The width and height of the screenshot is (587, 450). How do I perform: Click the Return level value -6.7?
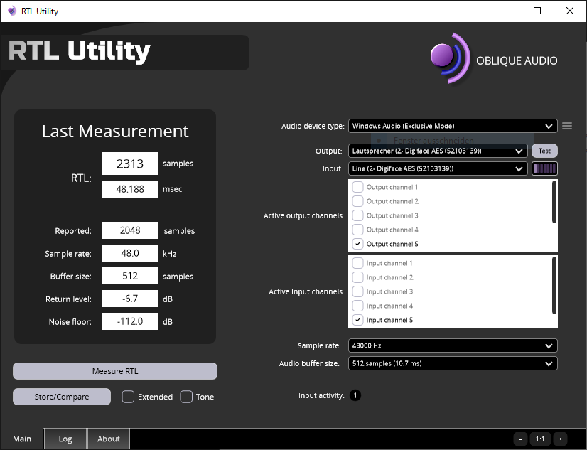pyautogui.click(x=130, y=299)
